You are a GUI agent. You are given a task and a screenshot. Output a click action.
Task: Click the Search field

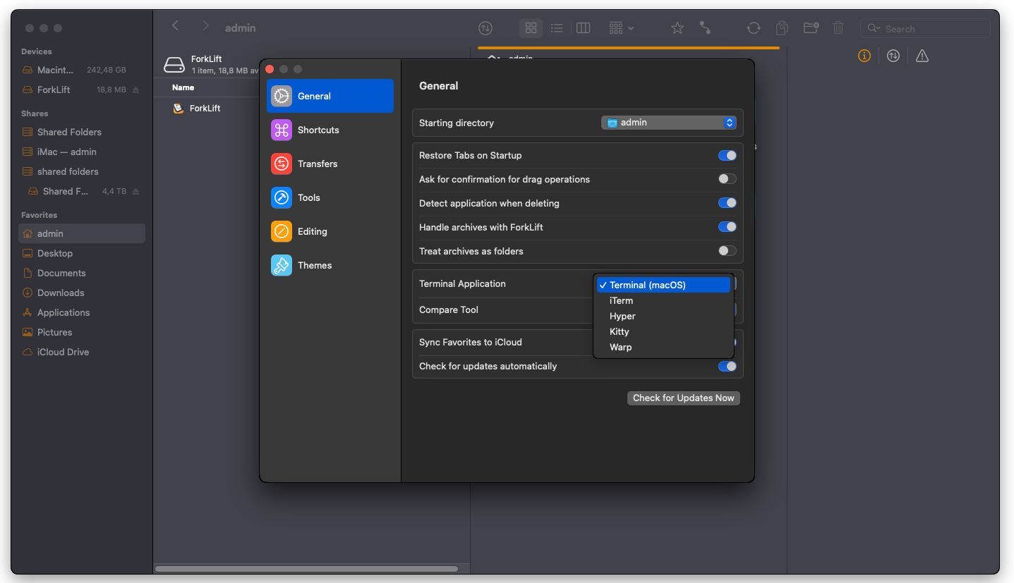931,29
